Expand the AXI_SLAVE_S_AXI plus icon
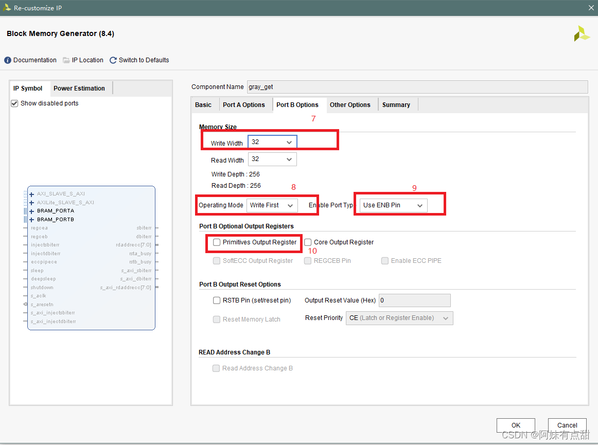This screenshot has width=598, height=445. (x=32, y=194)
